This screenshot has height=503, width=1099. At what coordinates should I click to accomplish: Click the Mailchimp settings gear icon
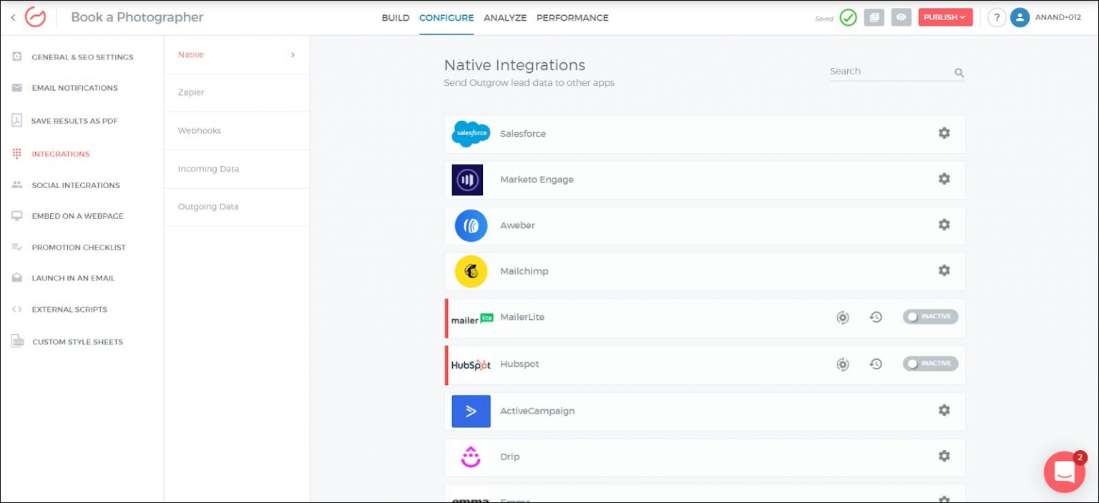pos(944,270)
